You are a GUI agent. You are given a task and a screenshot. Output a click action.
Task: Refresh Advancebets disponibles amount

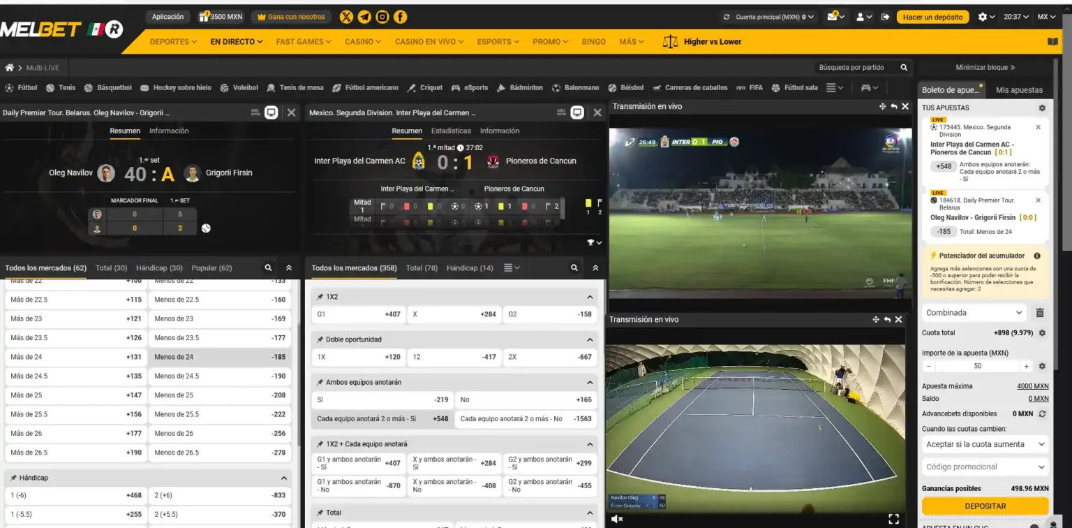1042,414
